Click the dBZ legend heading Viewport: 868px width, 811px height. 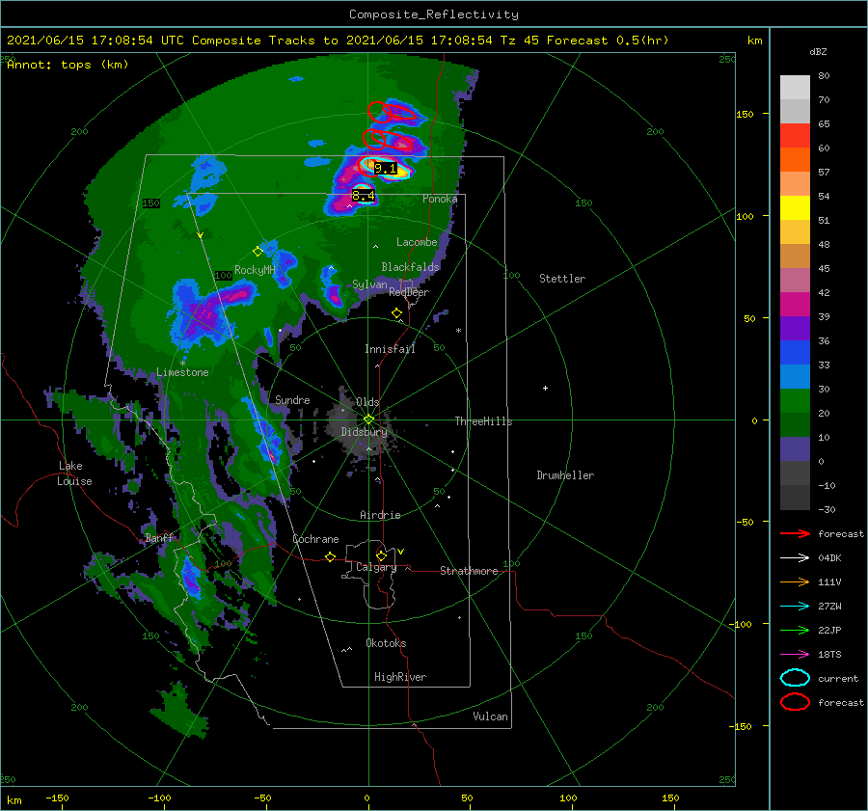pyautogui.click(x=818, y=51)
